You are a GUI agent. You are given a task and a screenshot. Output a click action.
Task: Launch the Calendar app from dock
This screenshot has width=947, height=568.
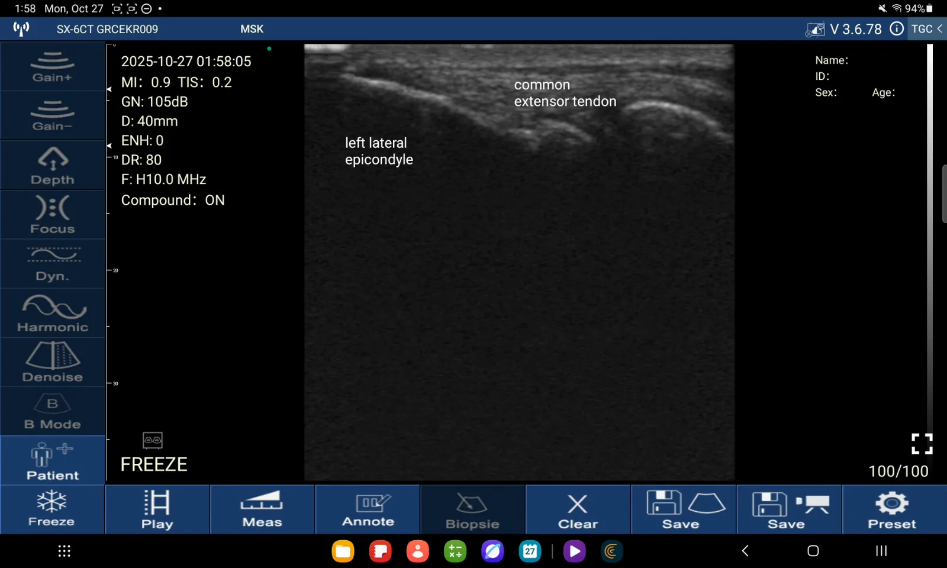530,551
